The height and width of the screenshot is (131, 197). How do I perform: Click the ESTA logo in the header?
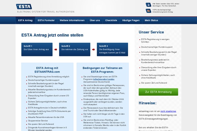[24, 7]
